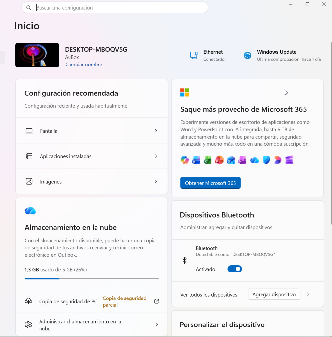Screen dimensions: 332x337
Task: Click the Imágenes picture icon
Action: [29, 181]
